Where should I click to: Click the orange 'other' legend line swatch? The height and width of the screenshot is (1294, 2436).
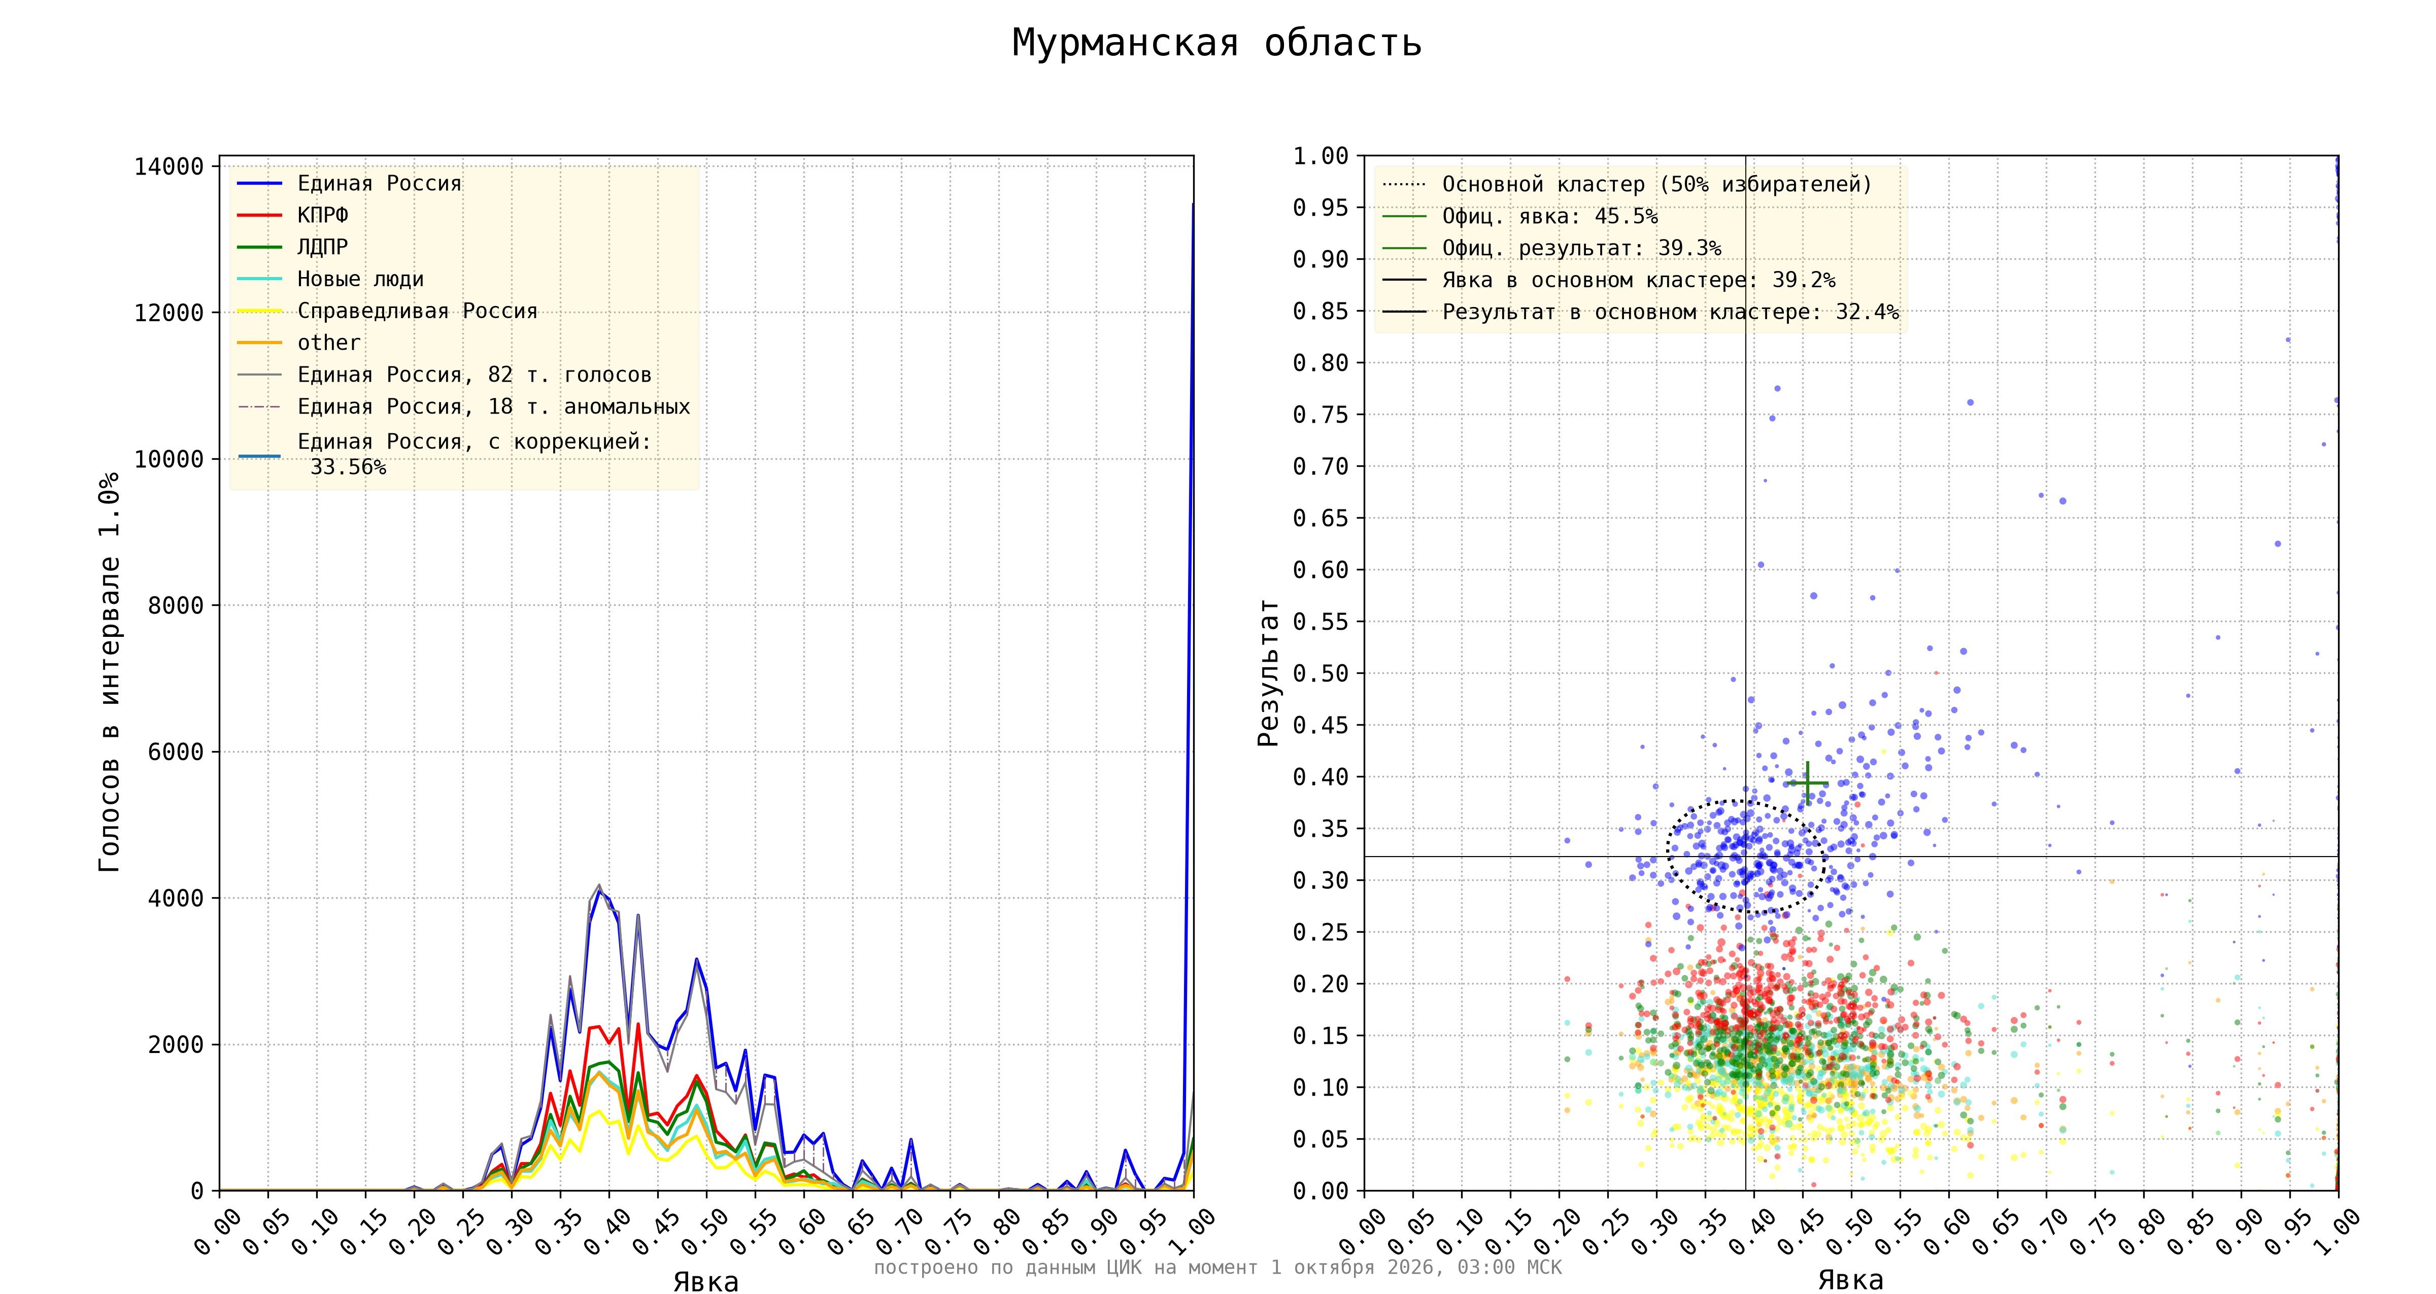[x=259, y=343]
